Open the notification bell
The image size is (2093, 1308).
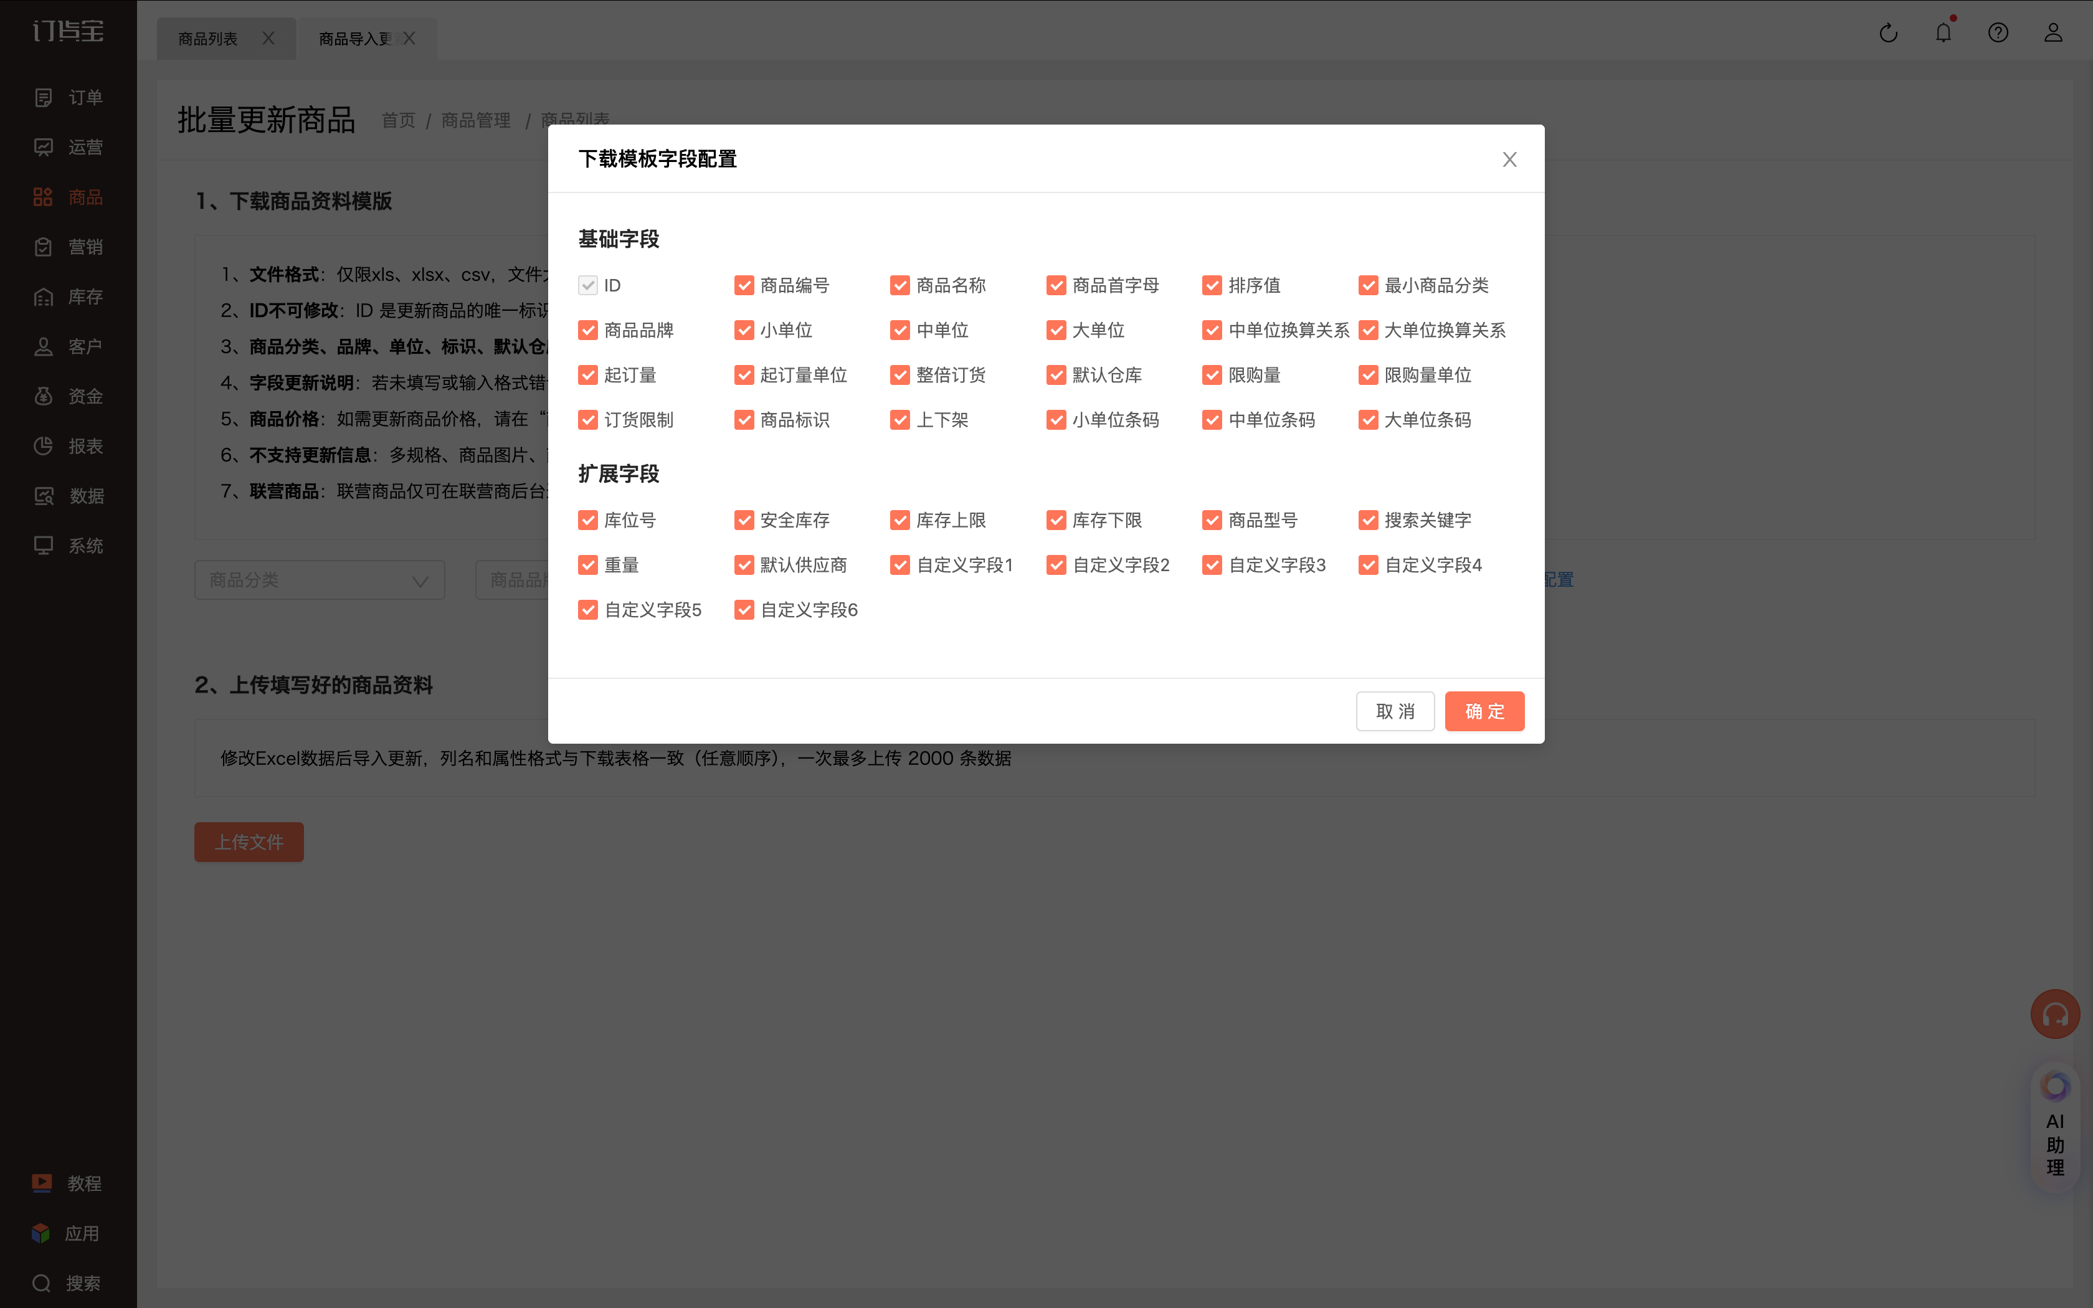coord(1943,33)
